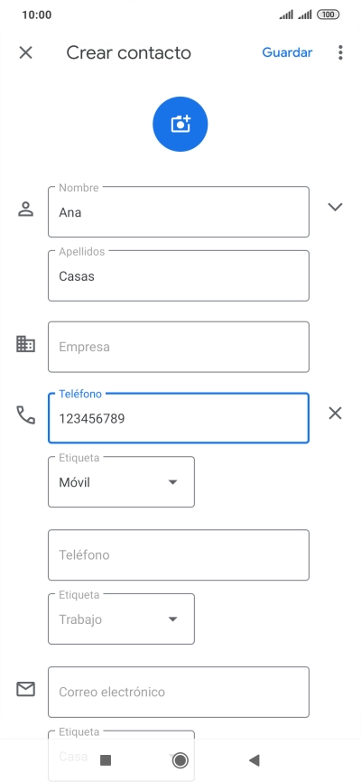361x782 pixels.
Task: Open the Casa email label dropdown
Action: click(121, 756)
